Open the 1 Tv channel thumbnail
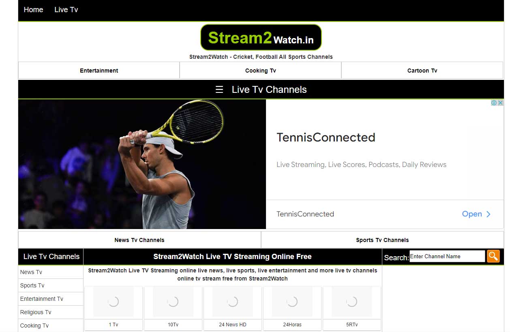The width and height of the screenshot is (510, 332). 114,302
